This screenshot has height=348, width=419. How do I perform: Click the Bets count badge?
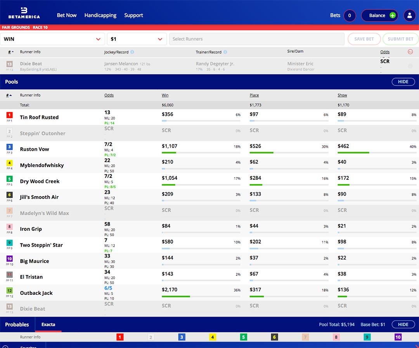pos(350,16)
